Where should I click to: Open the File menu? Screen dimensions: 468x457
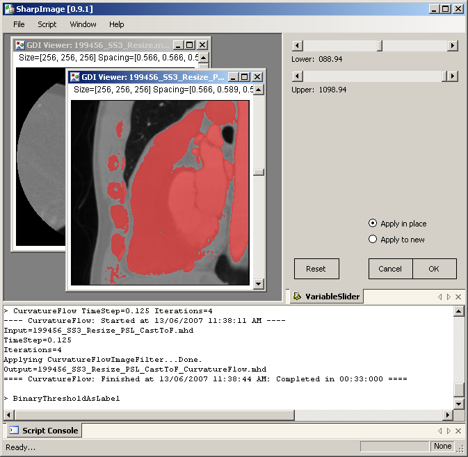point(19,24)
